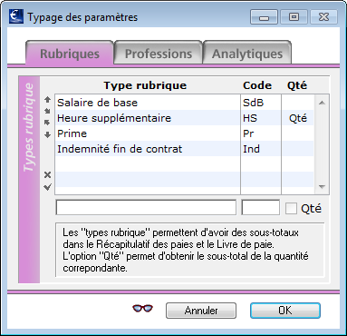Click the code input field
This screenshot has width=347, height=336.
point(261,208)
